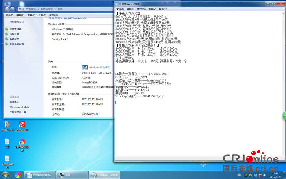Click the blue shield tray icon
This screenshot has height=179, width=286.
pyautogui.click(x=255, y=175)
